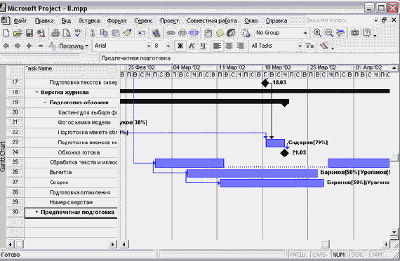Click the Zoom Out magnifier icon
Viewport: 400px width, 261px height.
point(329,33)
